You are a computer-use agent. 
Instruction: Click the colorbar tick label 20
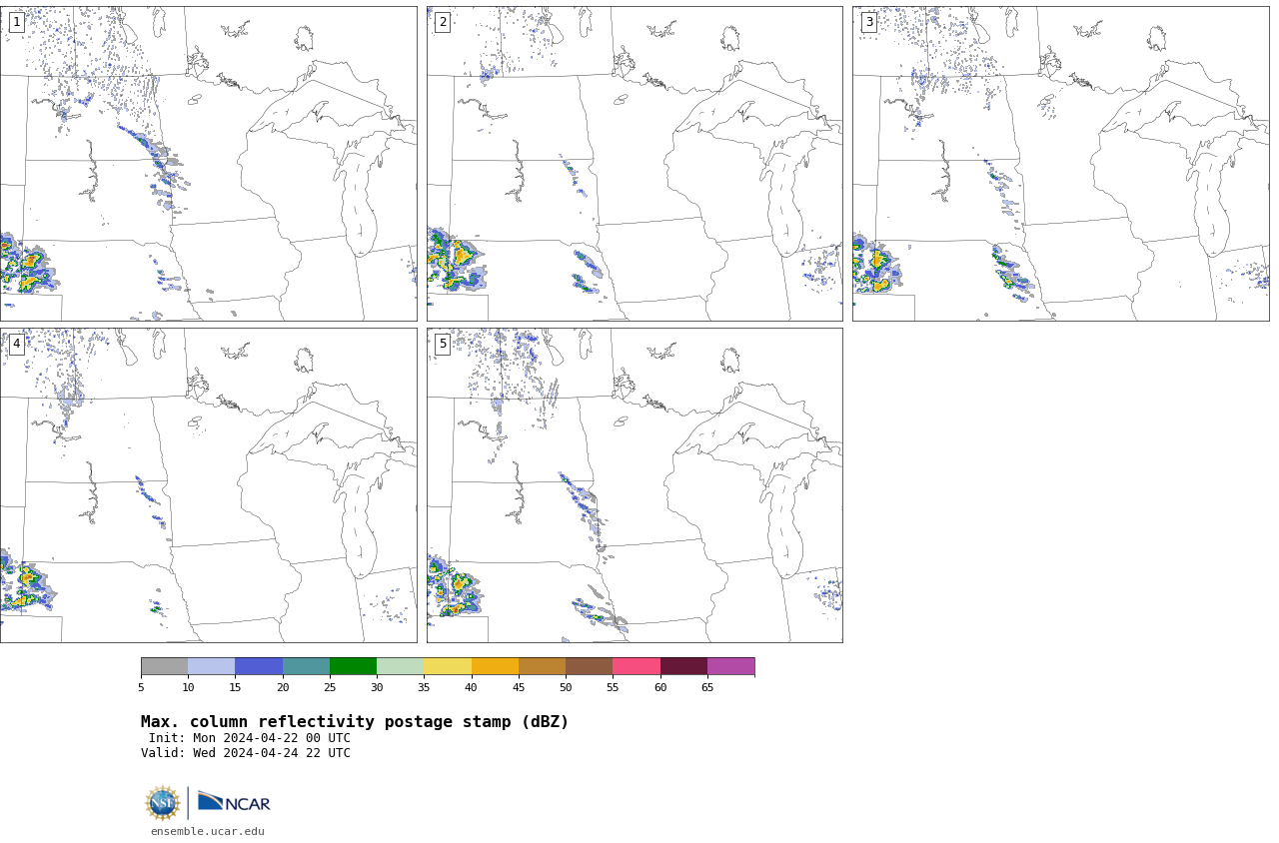pyautogui.click(x=283, y=687)
